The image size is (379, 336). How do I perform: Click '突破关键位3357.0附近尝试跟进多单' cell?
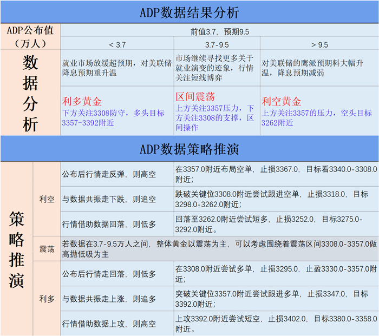coord(276,299)
